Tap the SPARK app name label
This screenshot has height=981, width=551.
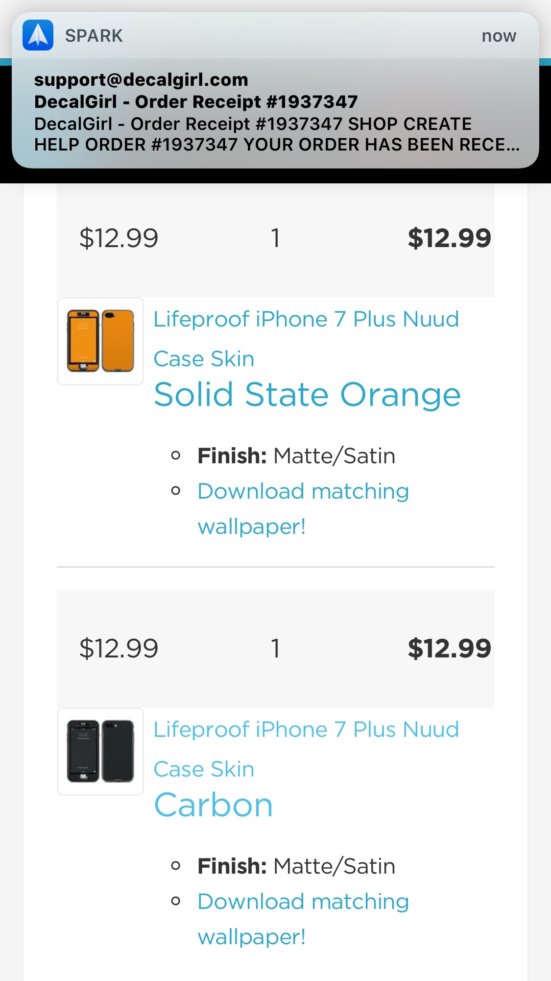pyautogui.click(x=94, y=36)
